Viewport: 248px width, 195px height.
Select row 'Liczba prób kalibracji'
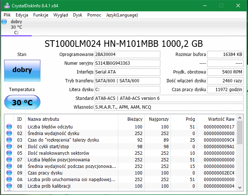[121, 186]
